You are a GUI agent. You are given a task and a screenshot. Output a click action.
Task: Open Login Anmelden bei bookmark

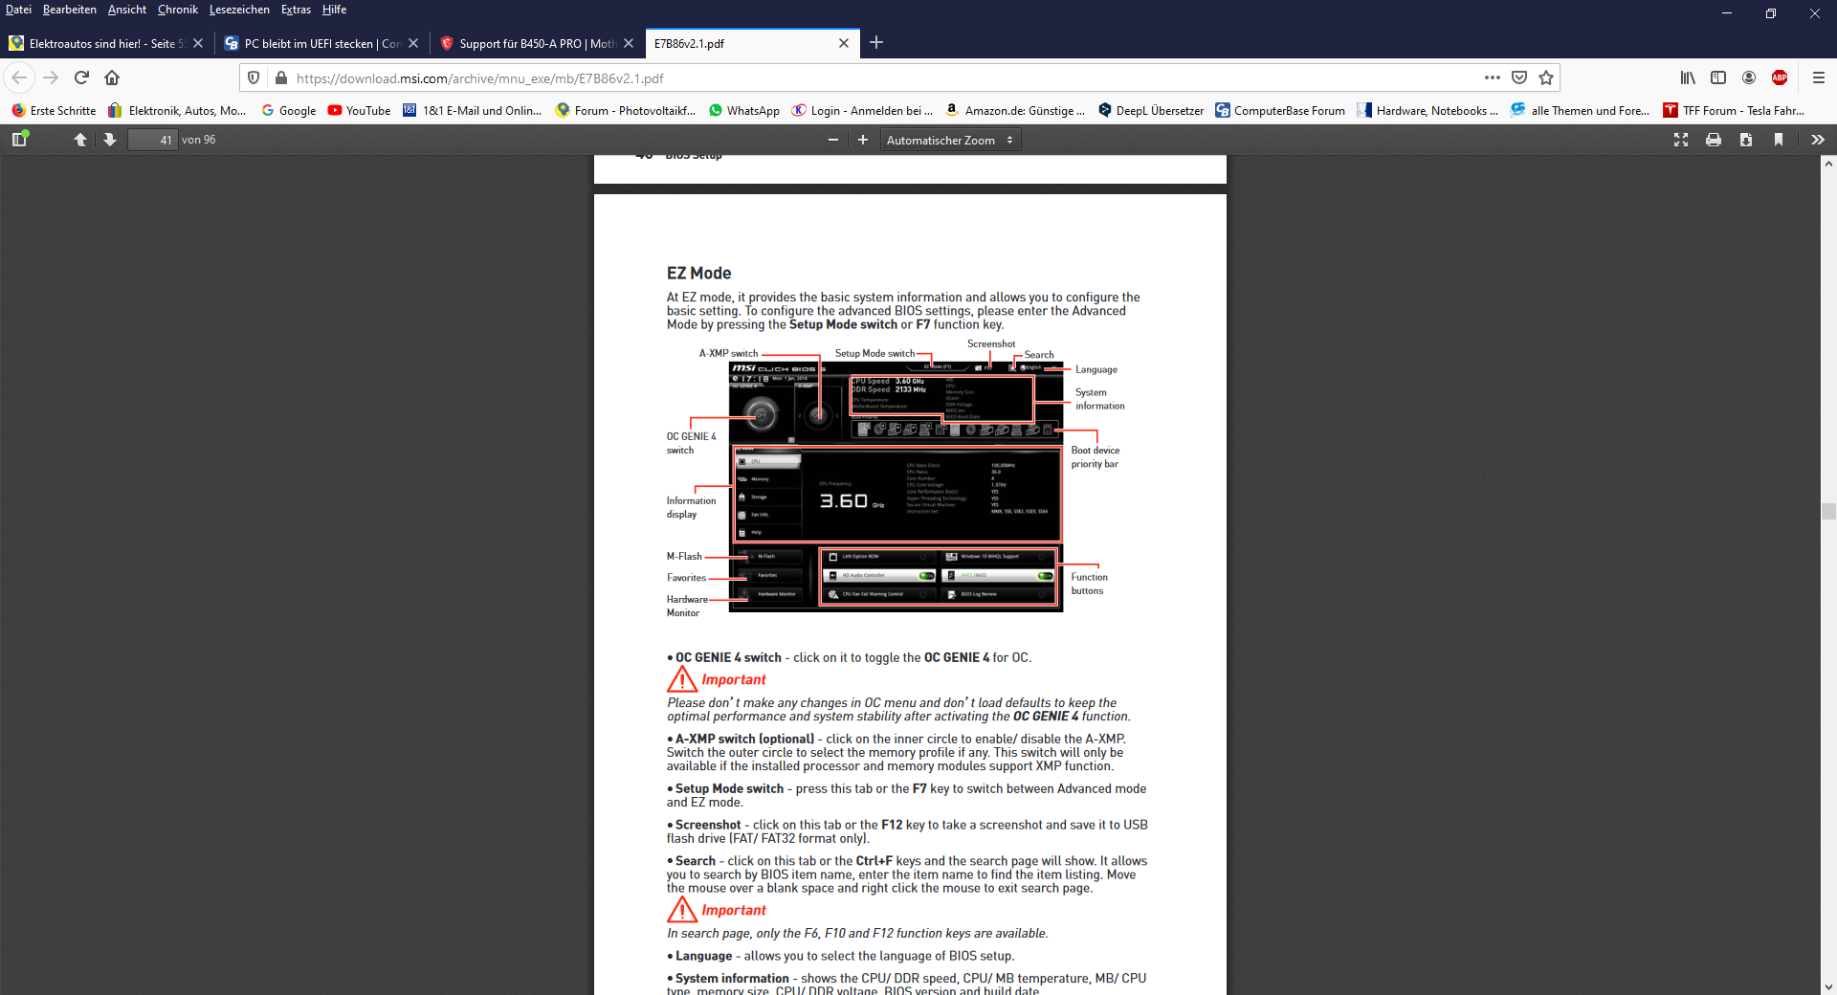click(x=863, y=110)
